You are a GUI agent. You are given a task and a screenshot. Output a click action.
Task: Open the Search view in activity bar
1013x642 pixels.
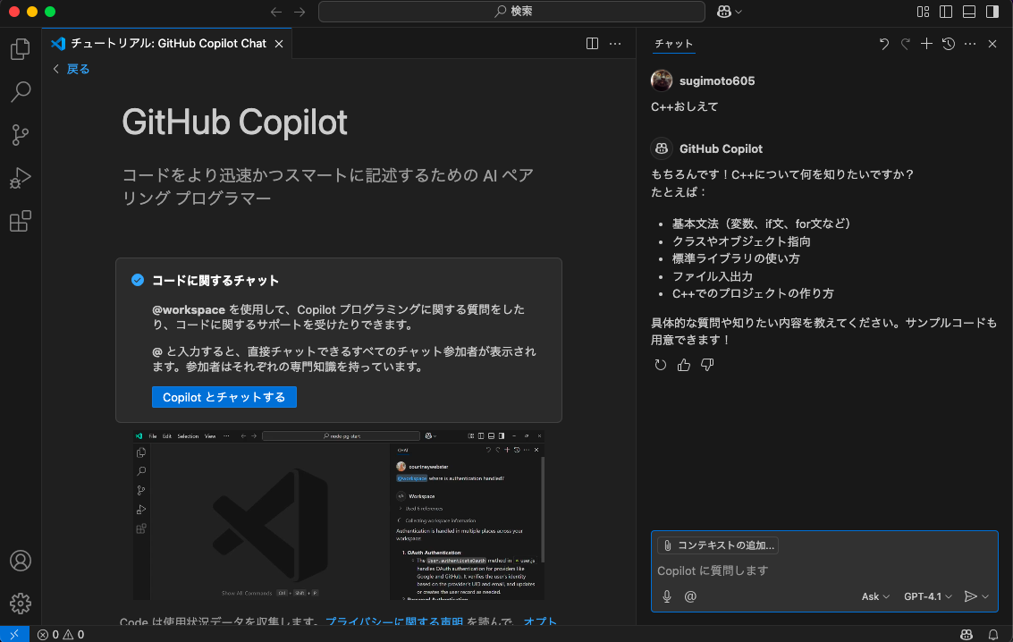click(20, 92)
